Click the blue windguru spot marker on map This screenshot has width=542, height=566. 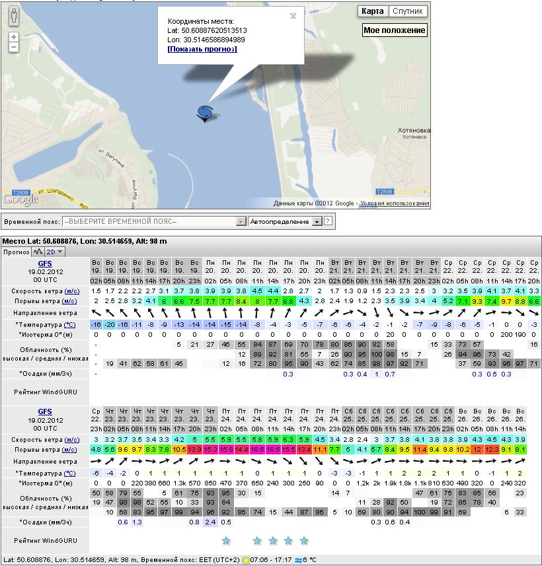pos(206,114)
